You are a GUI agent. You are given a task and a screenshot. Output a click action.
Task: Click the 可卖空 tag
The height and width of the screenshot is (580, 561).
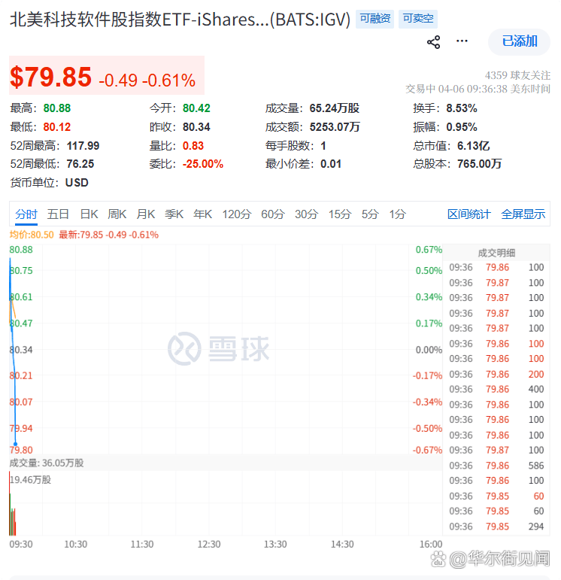coord(417,19)
